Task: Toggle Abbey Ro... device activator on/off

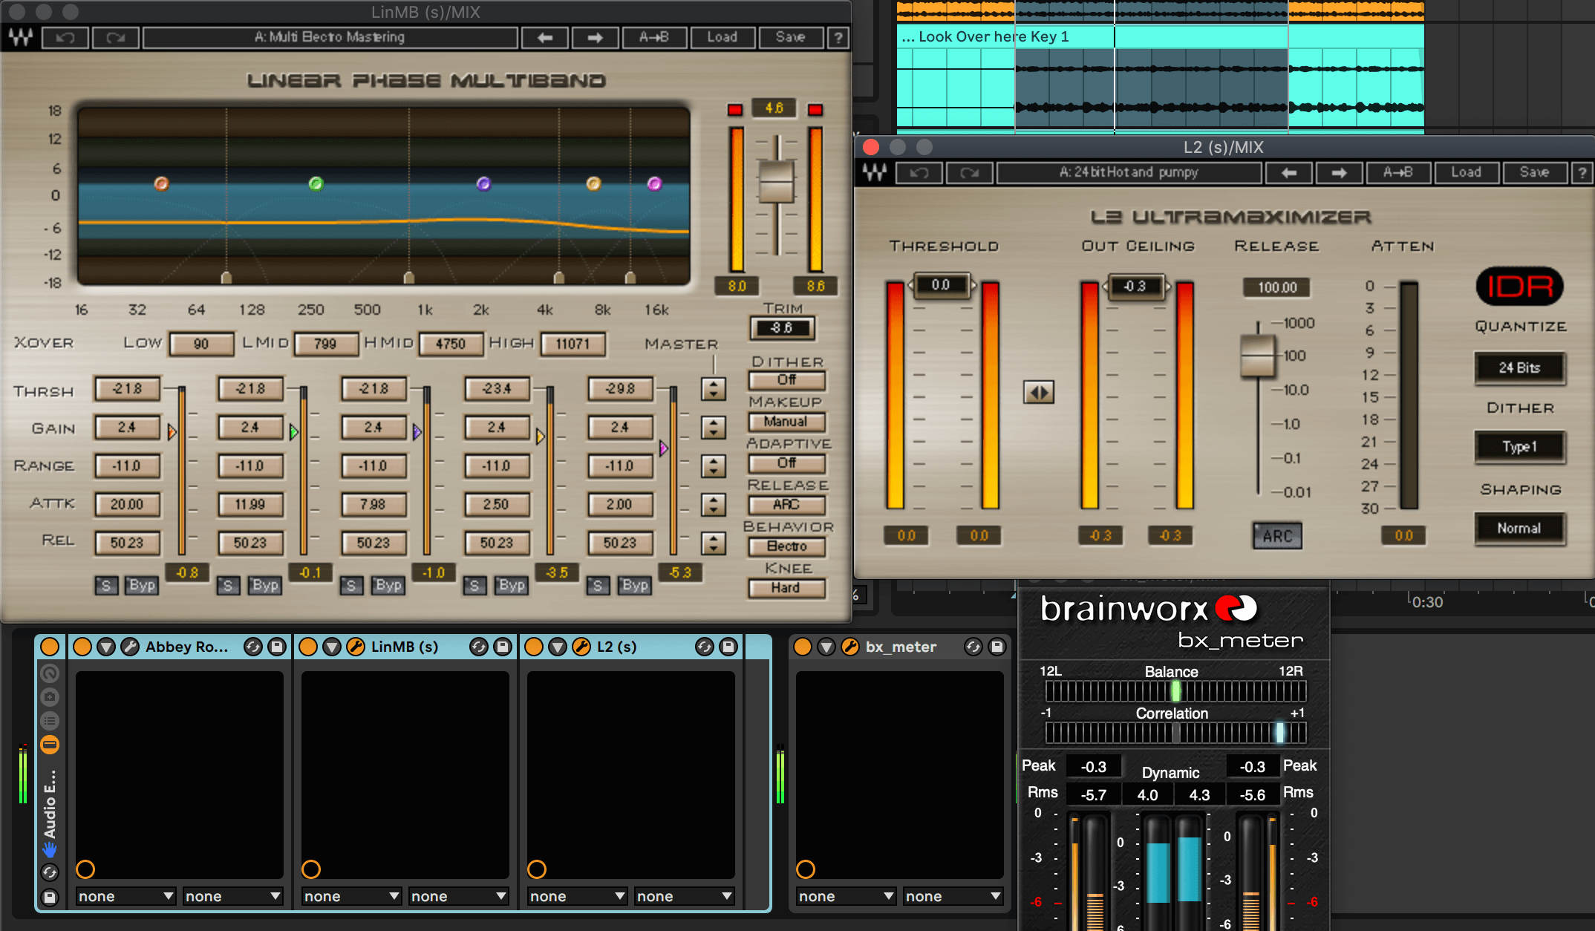Action: coord(82,647)
